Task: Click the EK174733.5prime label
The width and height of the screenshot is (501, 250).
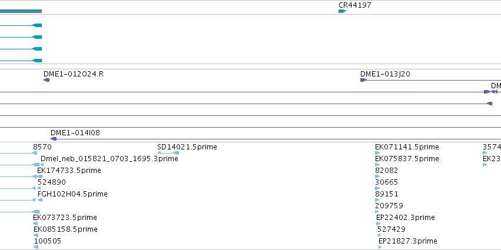Action: click(69, 171)
